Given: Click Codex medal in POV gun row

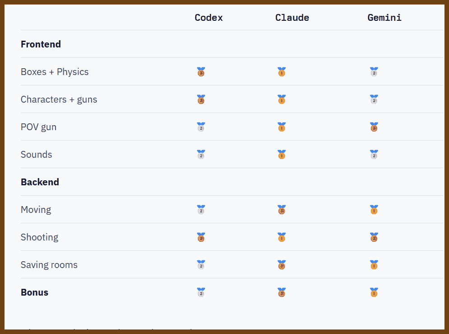Looking at the screenshot, I should pyautogui.click(x=201, y=127).
